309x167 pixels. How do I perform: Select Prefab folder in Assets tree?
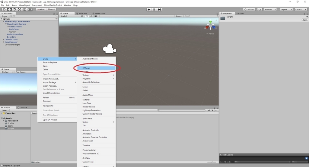(x=11, y=123)
